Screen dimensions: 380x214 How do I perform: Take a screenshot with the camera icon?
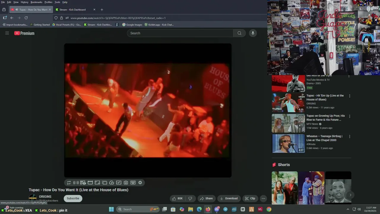pyautogui.click(x=126, y=183)
